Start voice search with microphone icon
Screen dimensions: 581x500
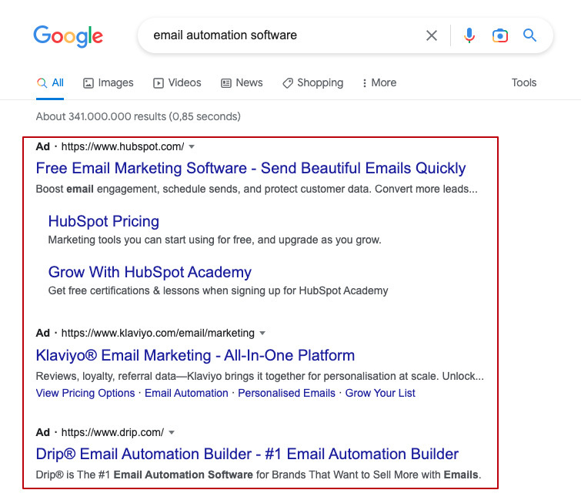coord(469,35)
